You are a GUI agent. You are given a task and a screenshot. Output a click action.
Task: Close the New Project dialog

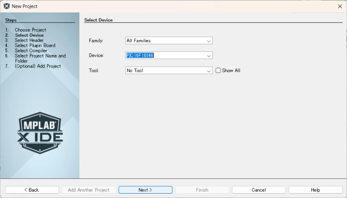(340, 6)
